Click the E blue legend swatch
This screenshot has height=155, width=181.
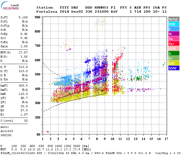point(174,29)
